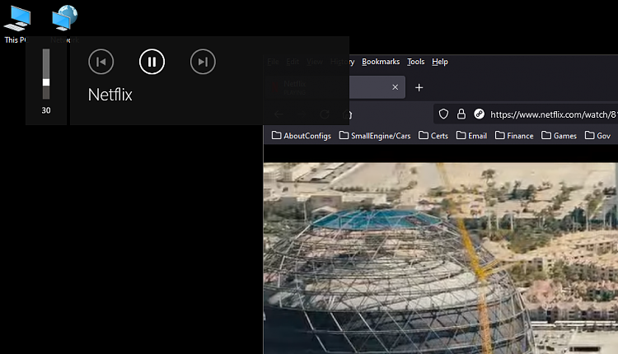Skip to previous track in media overlay

click(101, 62)
